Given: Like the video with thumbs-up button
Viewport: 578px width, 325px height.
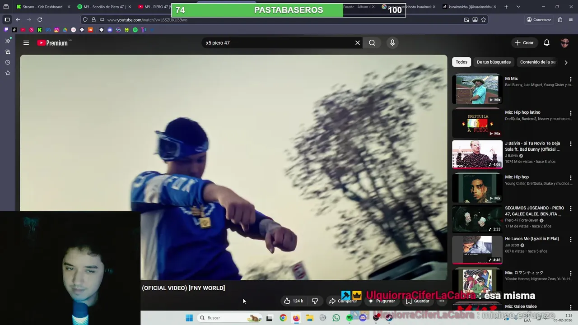Looking at the screenshot, I should coord(293,301).
